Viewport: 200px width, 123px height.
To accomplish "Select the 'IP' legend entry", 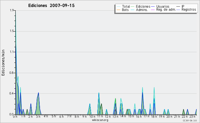I will (x=180, y=6).
